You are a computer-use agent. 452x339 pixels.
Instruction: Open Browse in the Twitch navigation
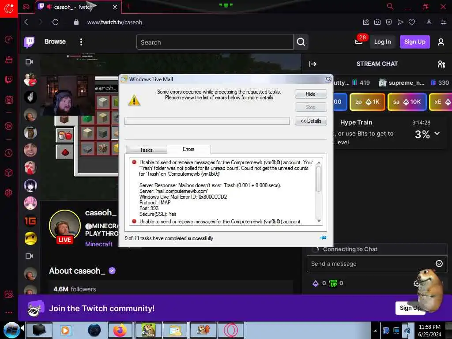point(55,41)
